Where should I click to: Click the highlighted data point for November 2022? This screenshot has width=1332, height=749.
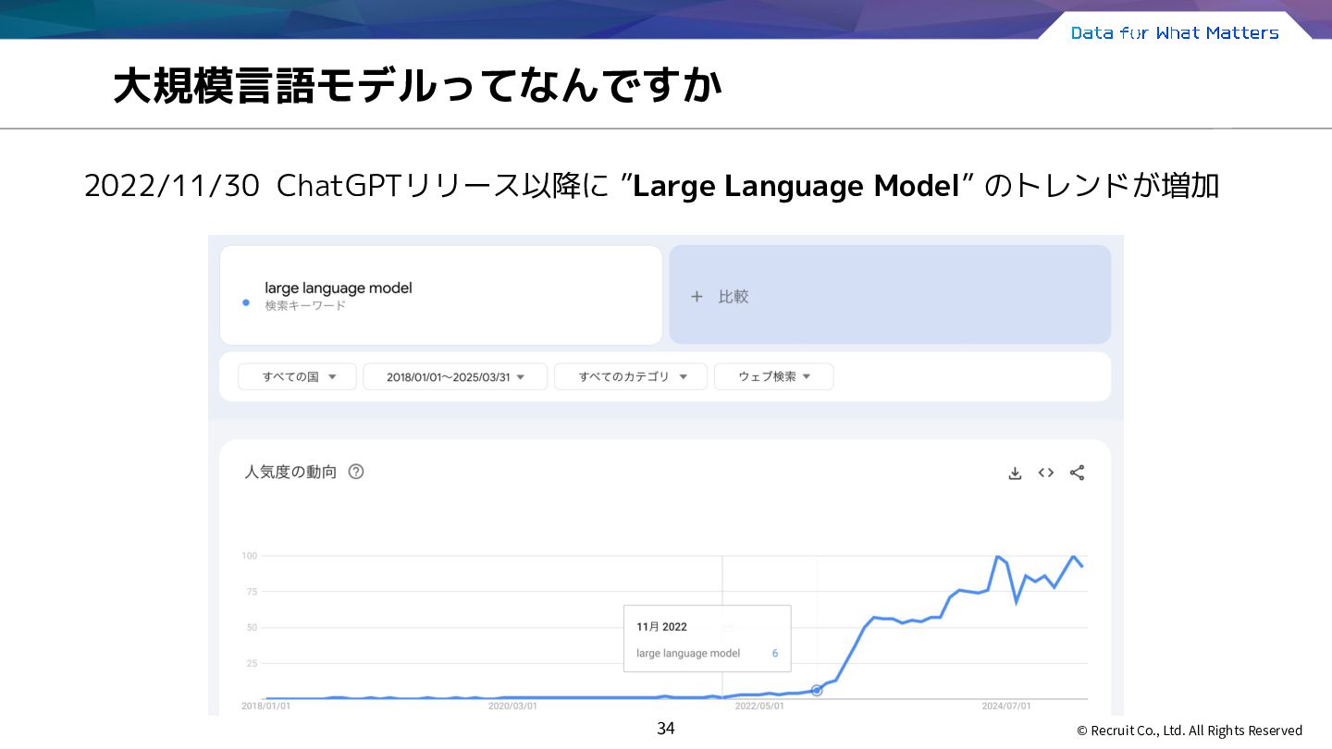tap(817, 691)
